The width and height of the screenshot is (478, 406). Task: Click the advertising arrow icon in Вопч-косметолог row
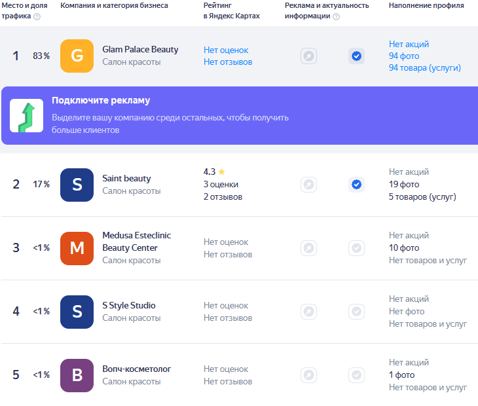pyautogui.click(x=309, y=375)
